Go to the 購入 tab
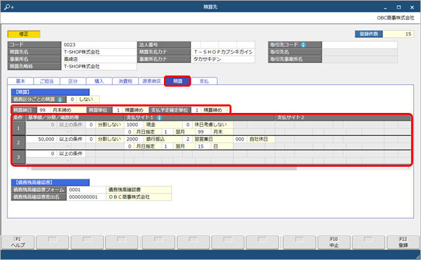Image resolution: width=421 pixels, height=260 pixels. click(x=99, y=81)
